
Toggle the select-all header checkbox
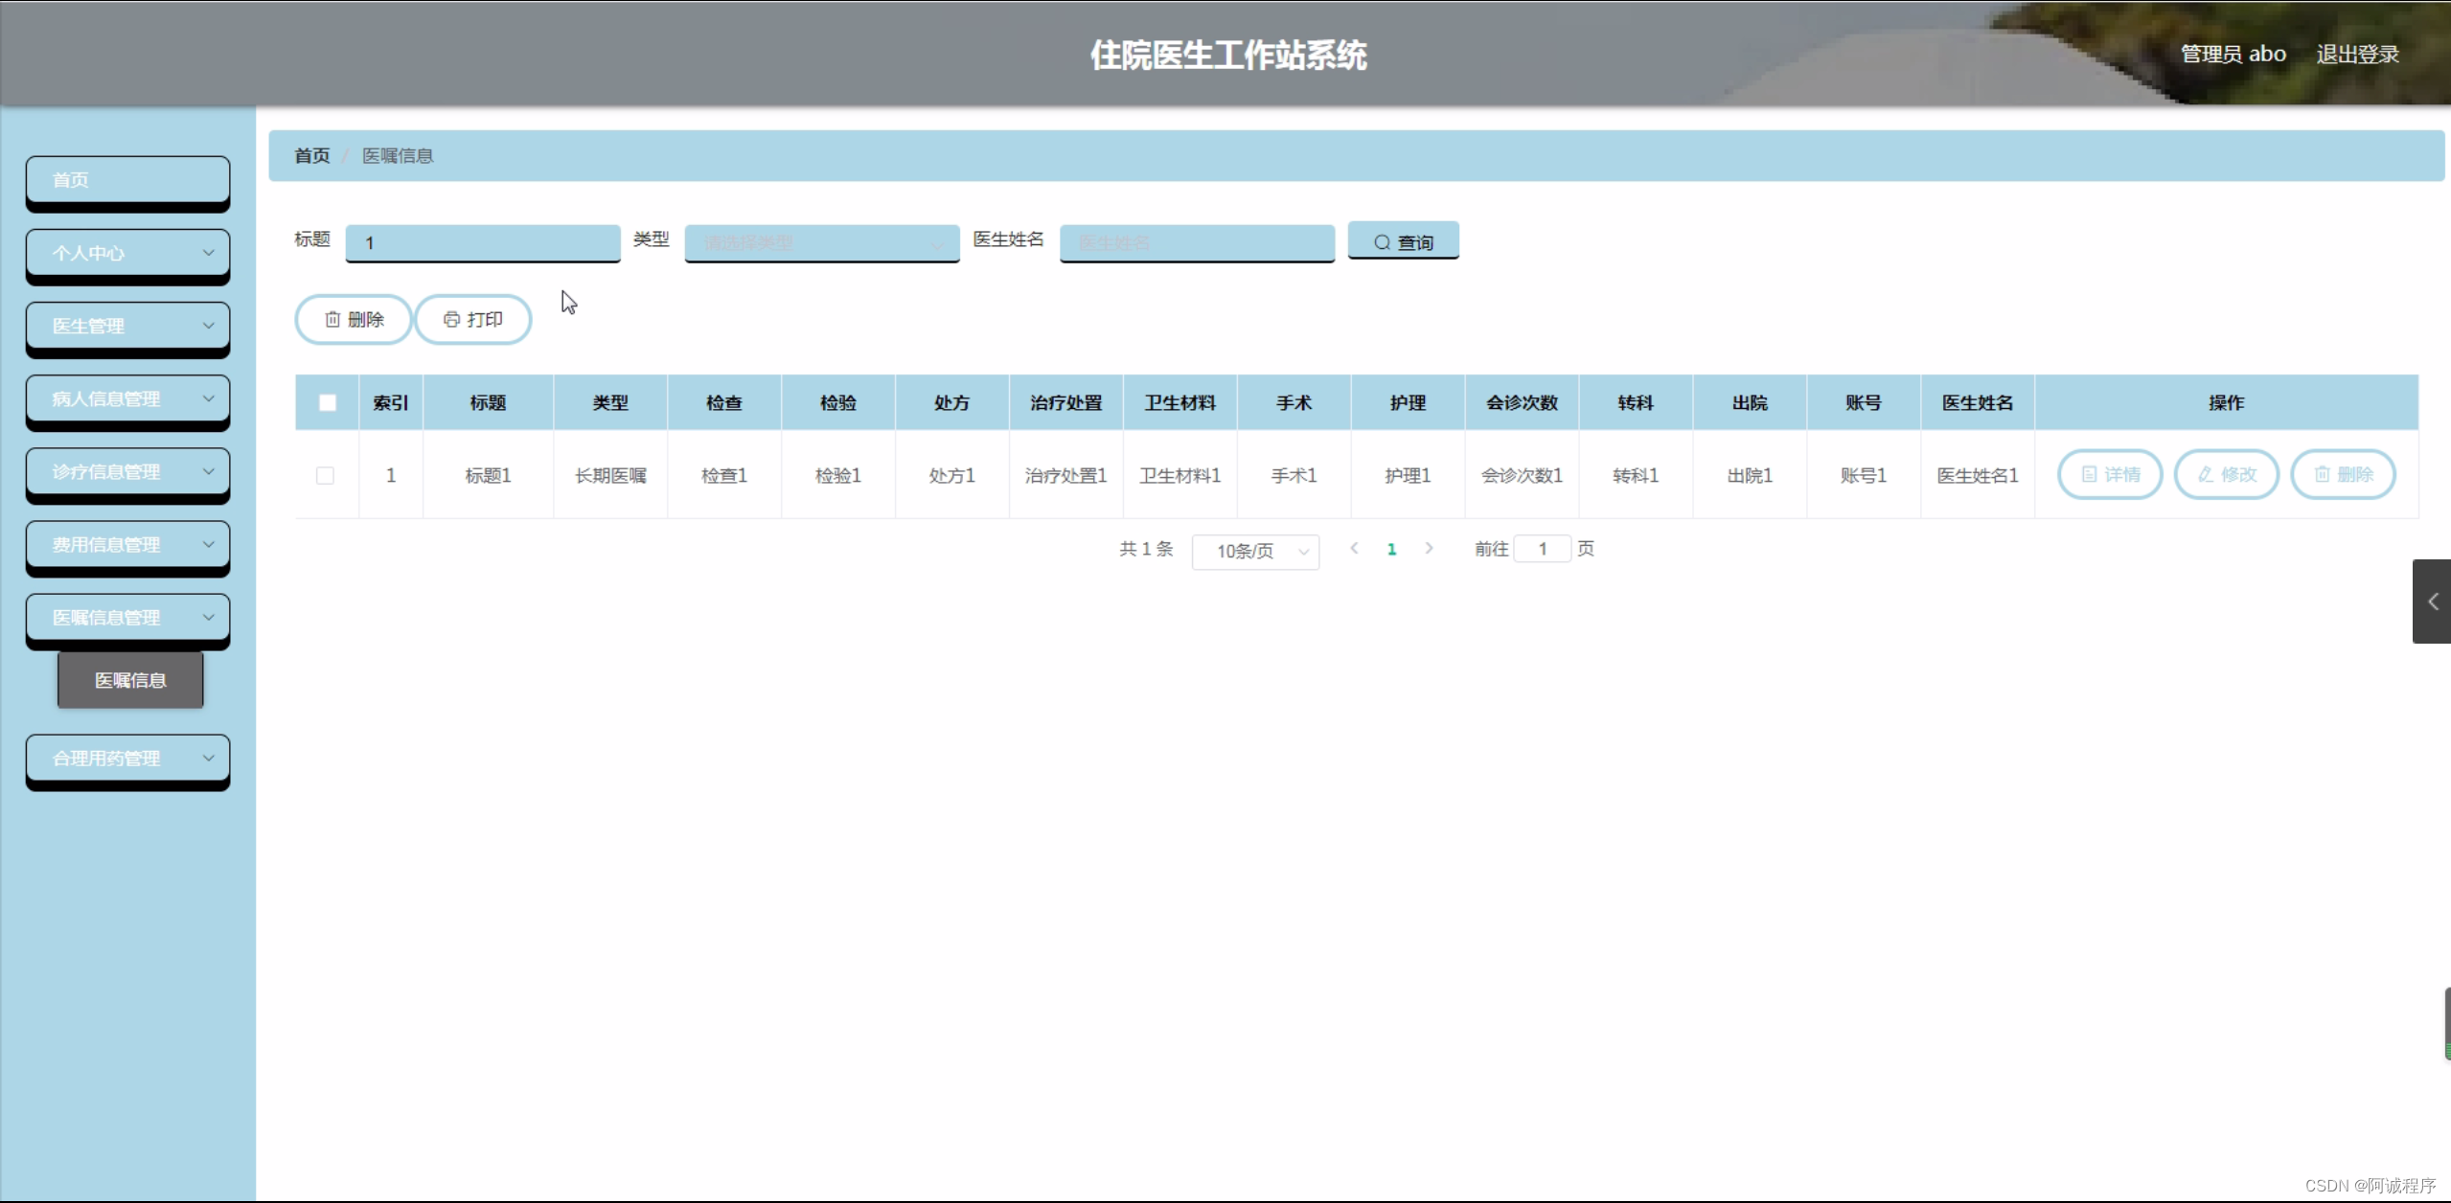[x=328, y=402]
